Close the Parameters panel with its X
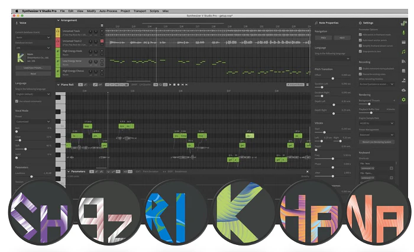The image size is (414, 252). click(308, 172)
